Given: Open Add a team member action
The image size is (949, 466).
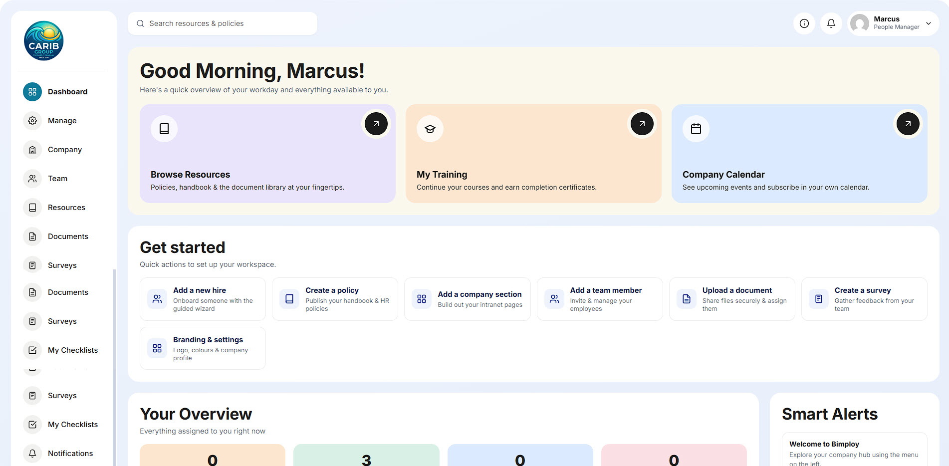Looking at the screenshot, I should (600, 299).
